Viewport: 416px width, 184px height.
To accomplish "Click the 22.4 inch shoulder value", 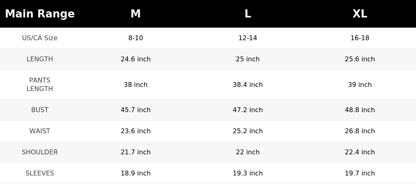I will pyautogui.click(x=360, y=152).
